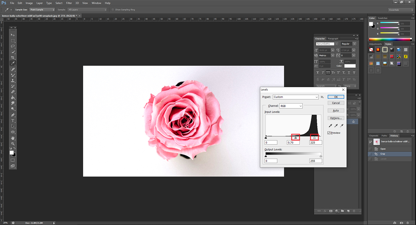Image resolution: width=416 pixels, height=225 pixels.
Task: Toggle Strikethrough in Character panel
Action: [x=354, y=72]
